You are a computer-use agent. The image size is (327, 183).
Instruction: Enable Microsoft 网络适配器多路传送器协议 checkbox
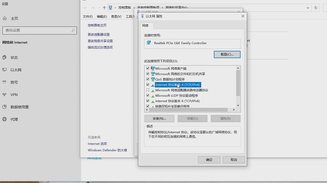coord(148,90)
